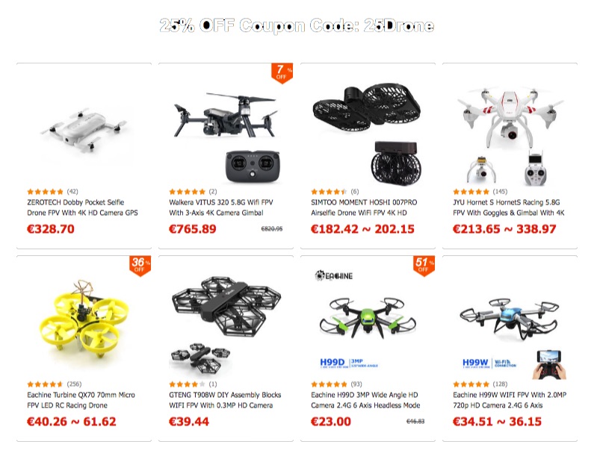
Task: Click the €765.89 Walkera VITUS price
Action: (x=193, y=229)
